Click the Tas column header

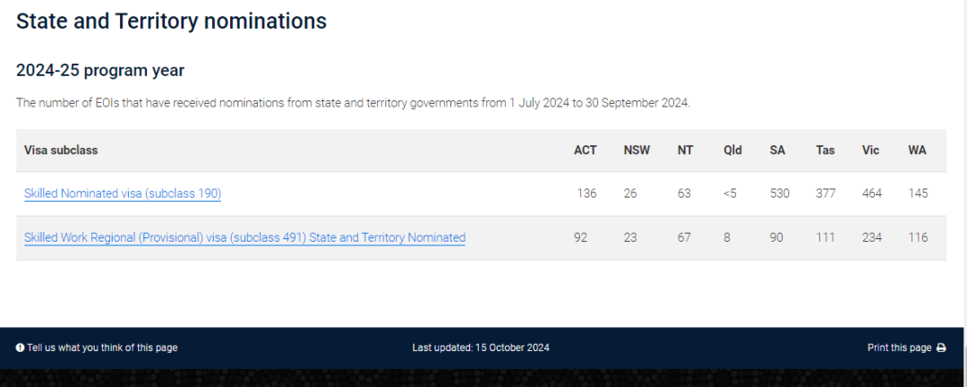[x=826, y=150]
